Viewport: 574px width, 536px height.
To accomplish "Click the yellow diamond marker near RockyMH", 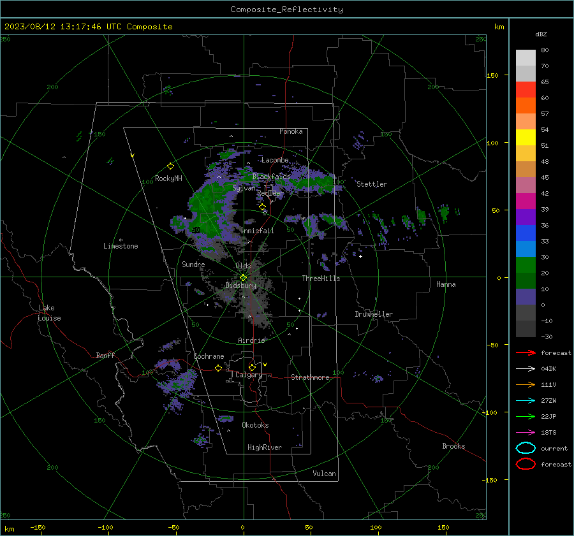I will pos(170,166).
